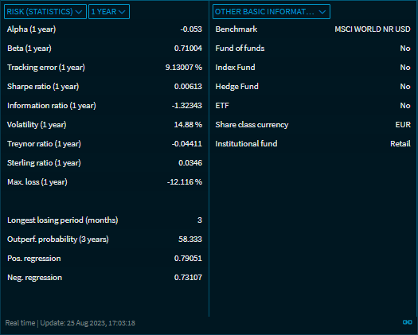Select the Beta (1 year) value 0.71004
418x335 pixels.
[x=188, y=49]
